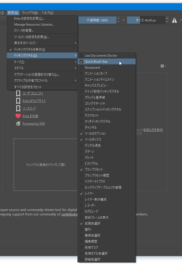Enable the ヒストグラム docker
182x265 pixels.
click(x=107, y=164)
